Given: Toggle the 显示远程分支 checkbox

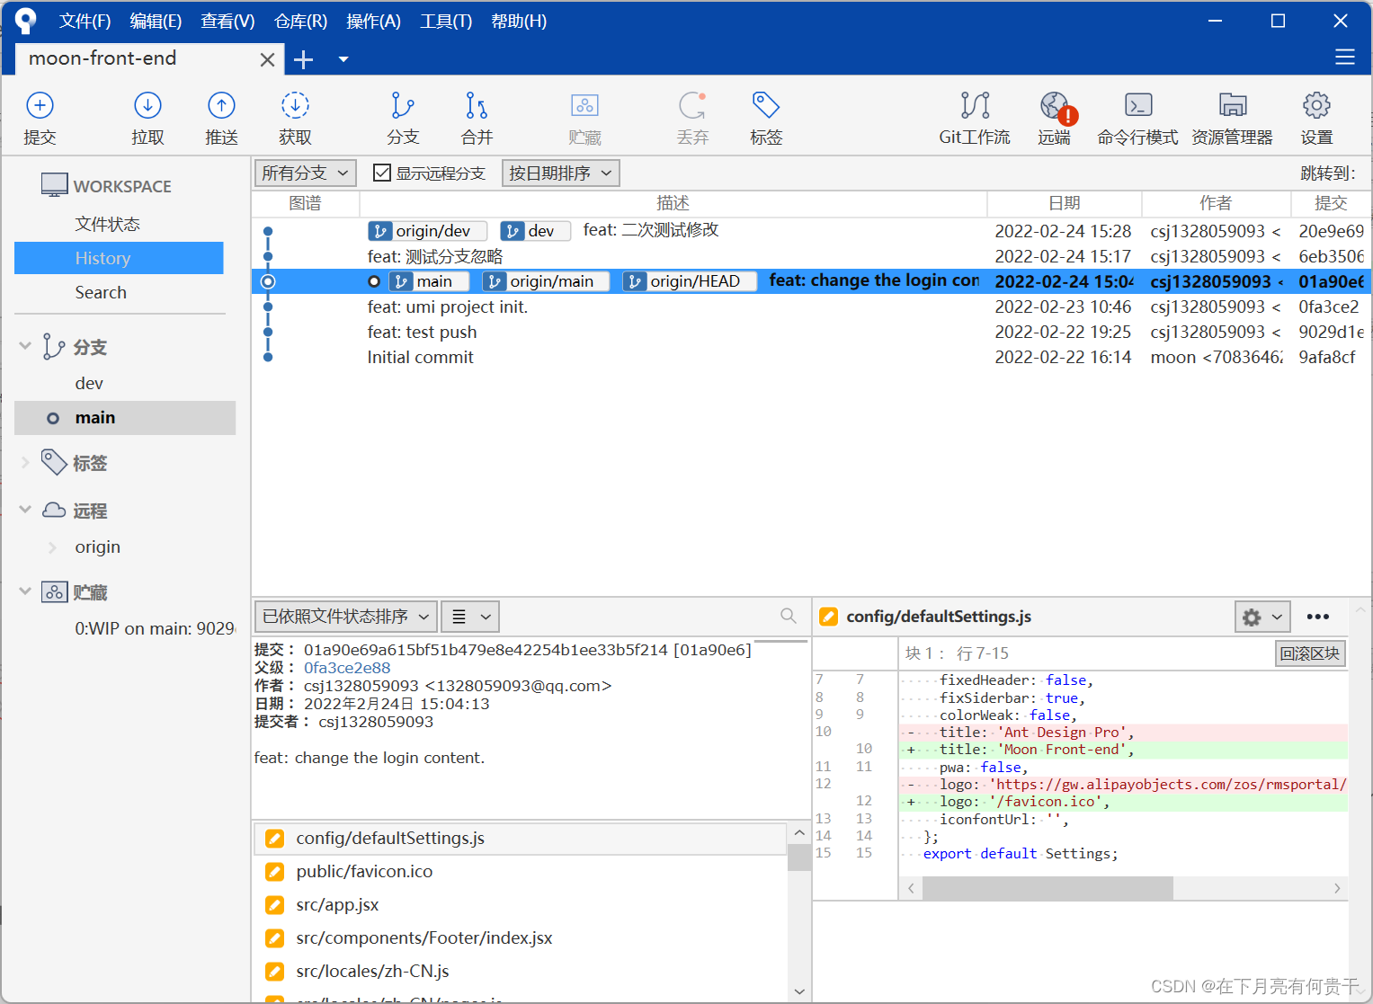Looking at the screenshot, I should point(382,173).
